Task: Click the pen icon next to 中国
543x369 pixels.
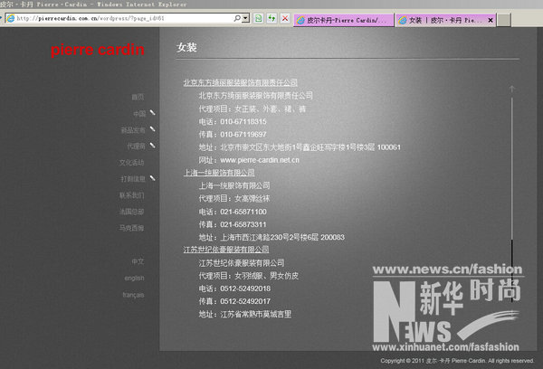Action: (x=153, y=114)
